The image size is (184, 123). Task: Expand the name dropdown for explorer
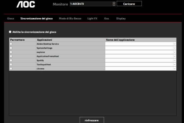(175, 52)
